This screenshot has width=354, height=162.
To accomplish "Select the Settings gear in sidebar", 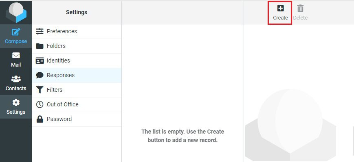I will tap(16, 103).
